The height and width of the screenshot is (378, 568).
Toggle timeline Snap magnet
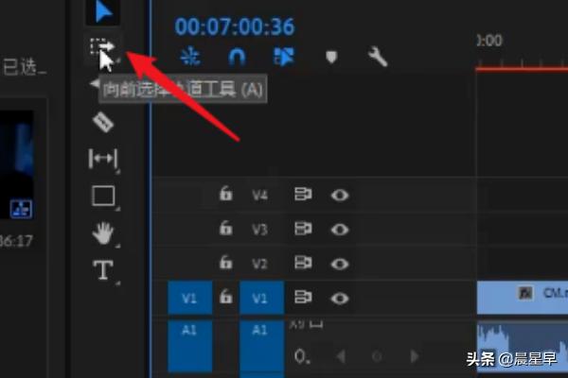point(237,57)
